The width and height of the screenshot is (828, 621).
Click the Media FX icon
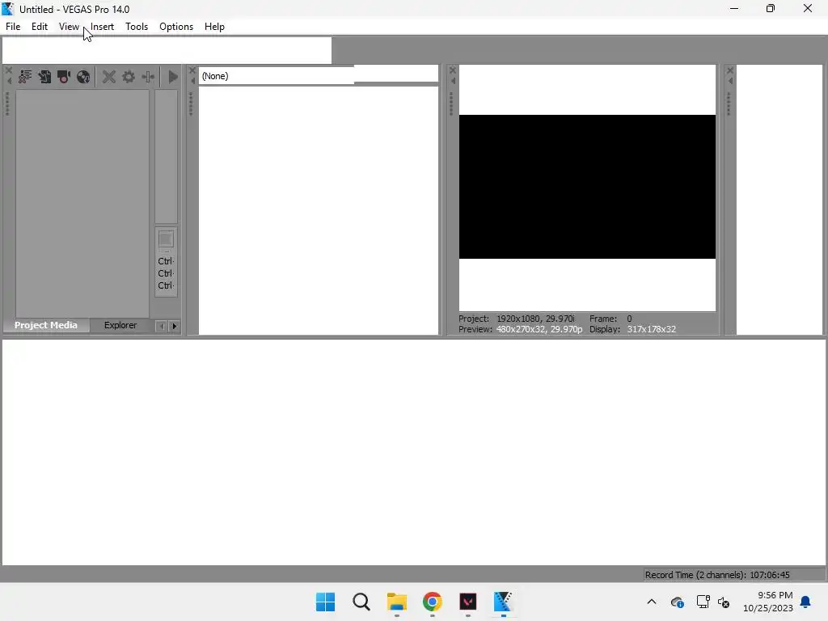point(148,77)
